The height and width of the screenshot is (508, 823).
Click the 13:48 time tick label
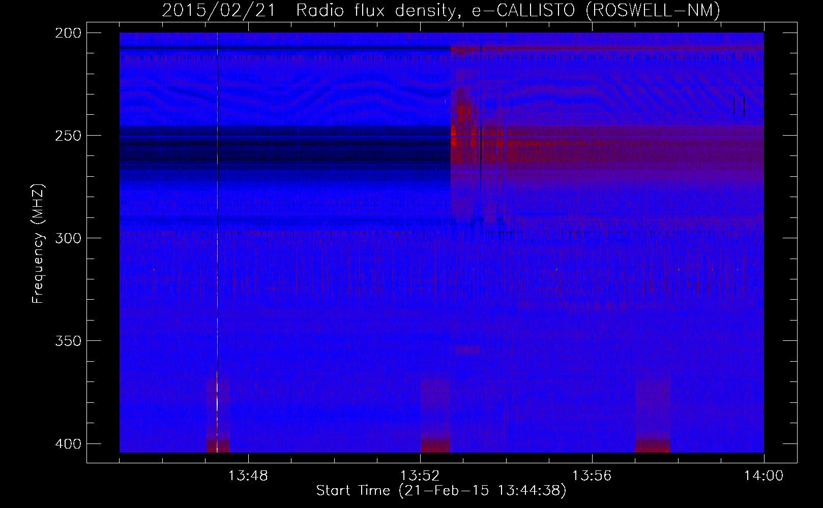(x=248, y=476)
